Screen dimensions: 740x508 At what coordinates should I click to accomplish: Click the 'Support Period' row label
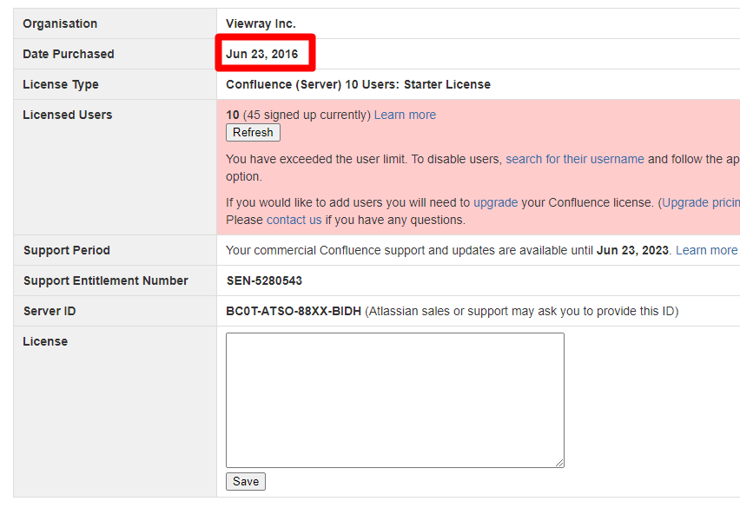pyautogui.click(x=67, y=250)
